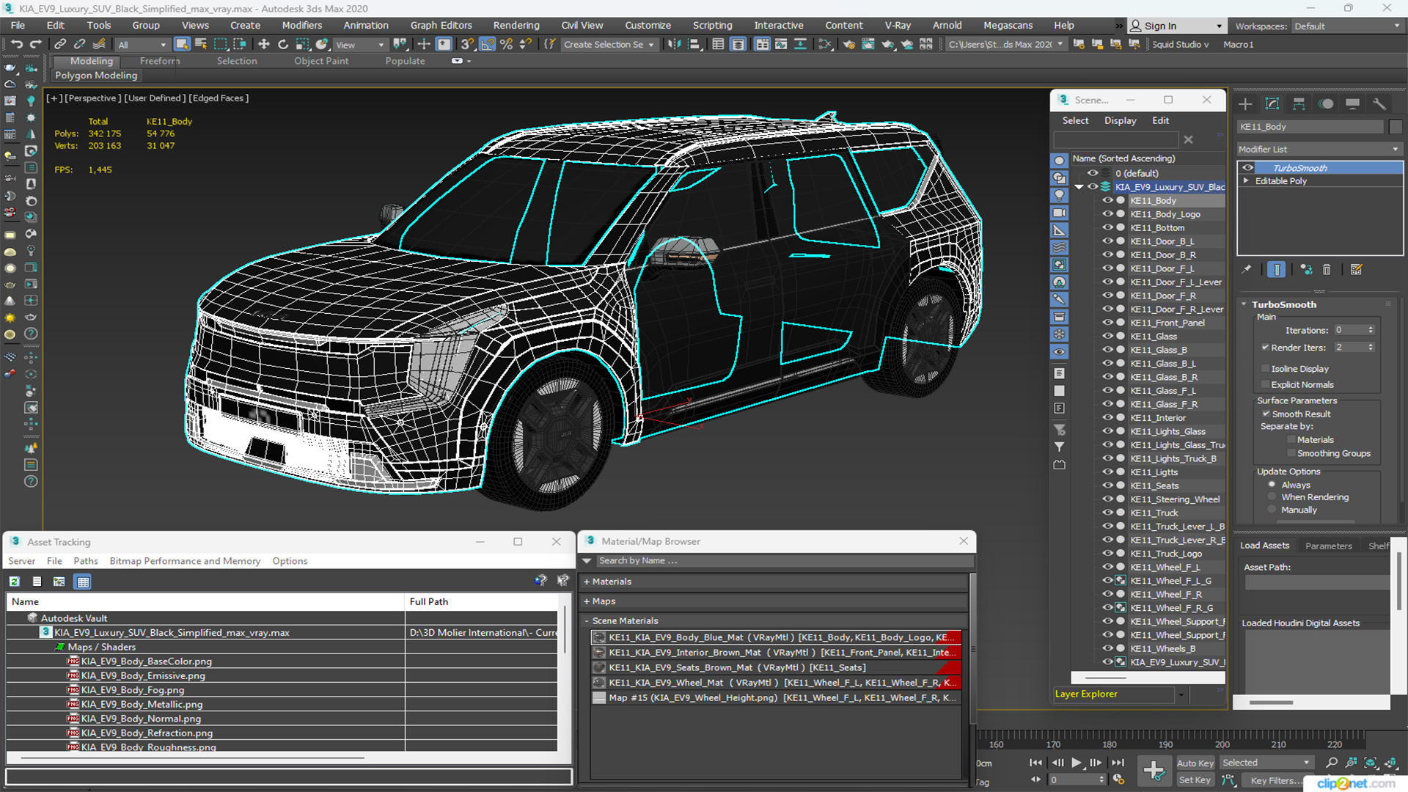This screenshot has height=792, width=1408.
Task: Click KE11_Body object color swatch
Action: (1396, 127)
